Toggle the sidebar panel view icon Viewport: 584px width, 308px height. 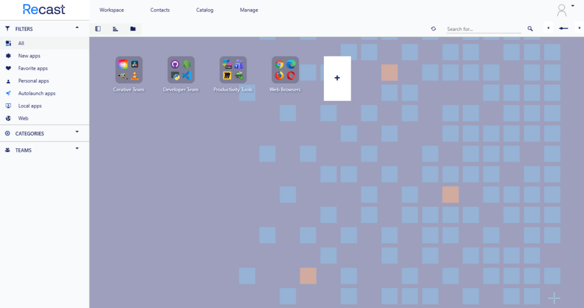[98, 29]
